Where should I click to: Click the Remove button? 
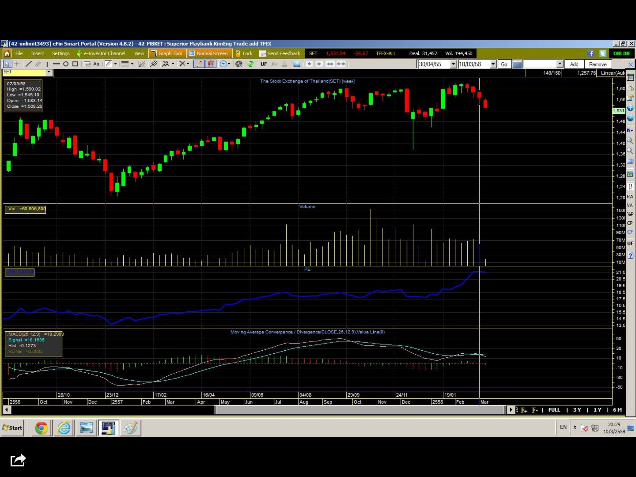tap(597, 64)
